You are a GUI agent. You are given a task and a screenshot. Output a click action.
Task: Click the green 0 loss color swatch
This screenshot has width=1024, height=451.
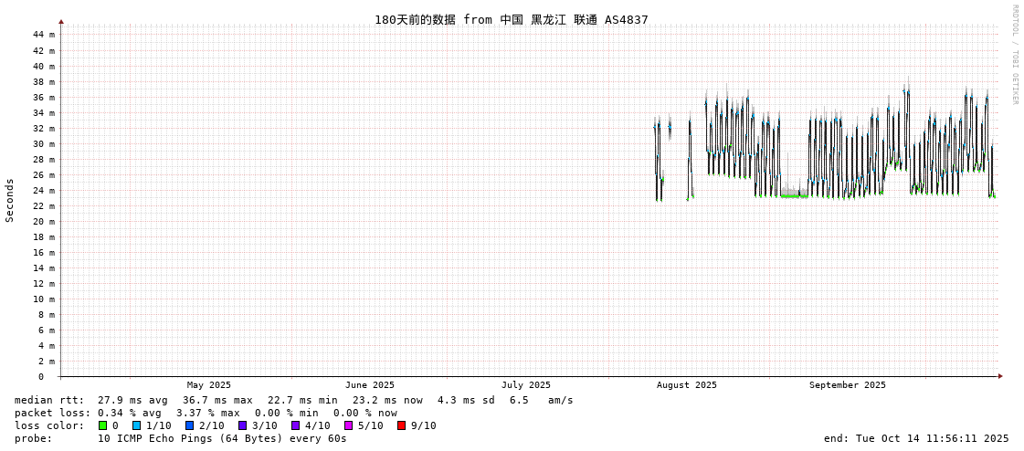coord(102,425)
